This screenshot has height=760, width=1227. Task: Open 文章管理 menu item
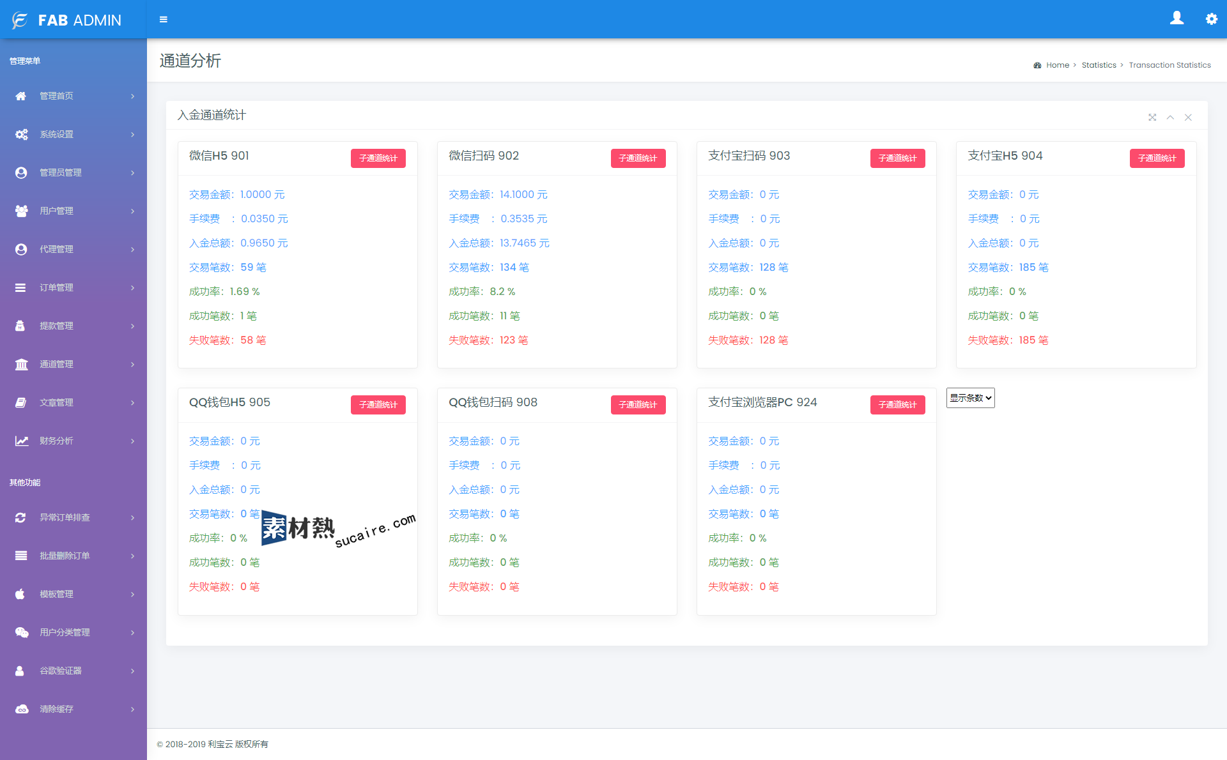(73, 402)
